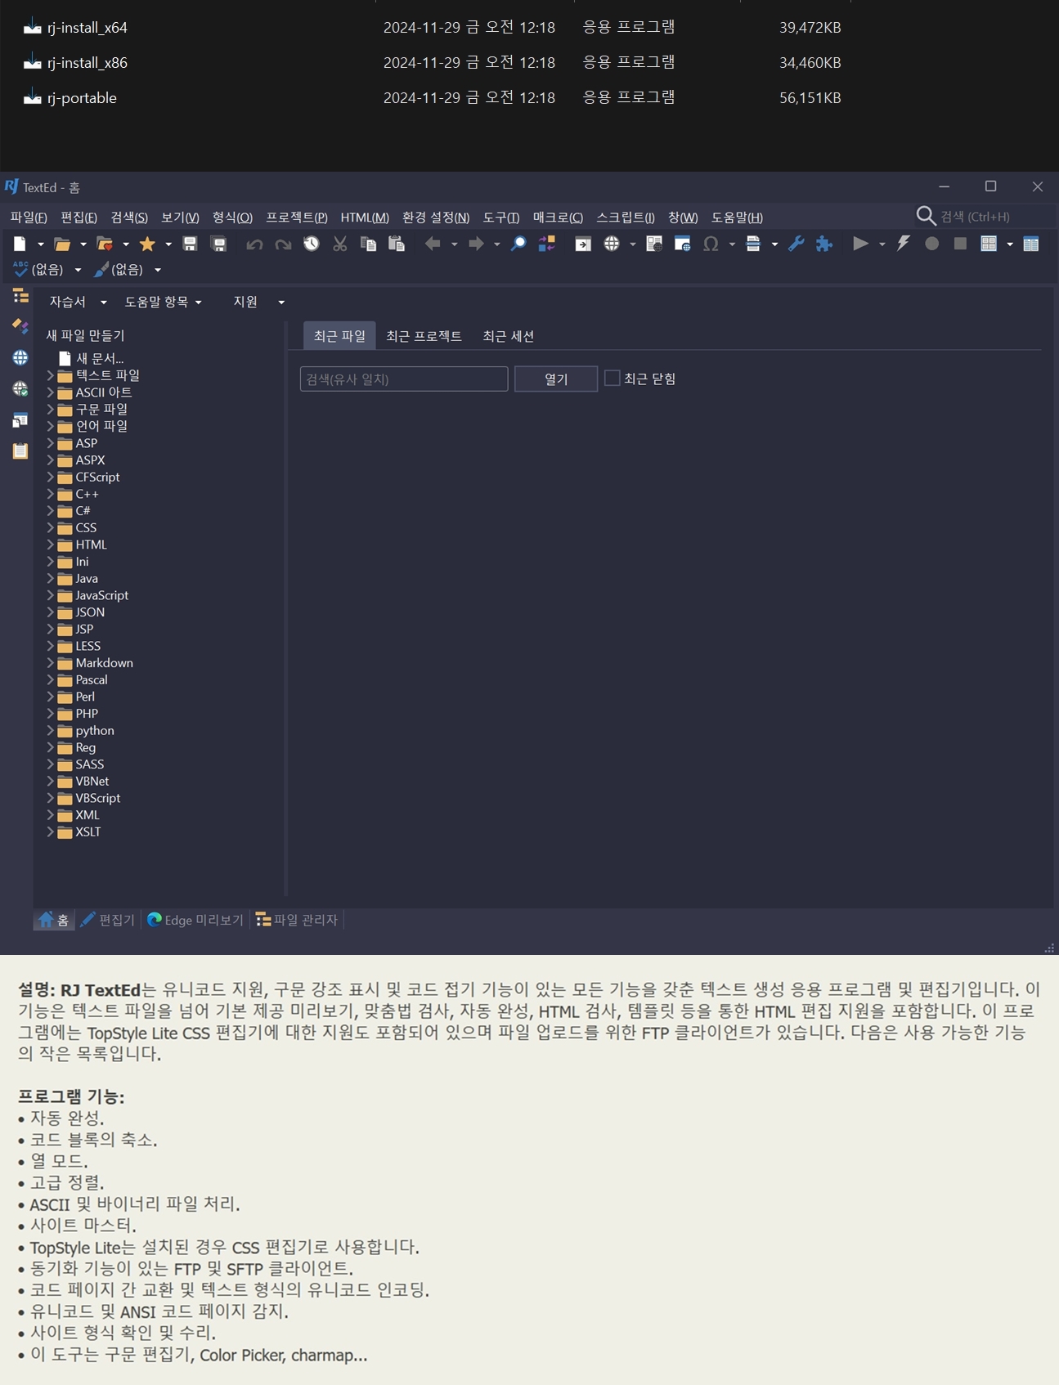This screenshot has height=1385, width=1059.
Task: Click the 검색(유사 일치) search field
Action: pyautogui.click(x=404, y=379)
